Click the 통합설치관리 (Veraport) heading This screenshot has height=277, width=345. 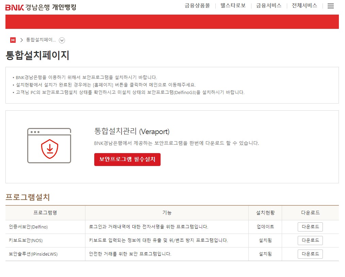click(x=132, y=131)
